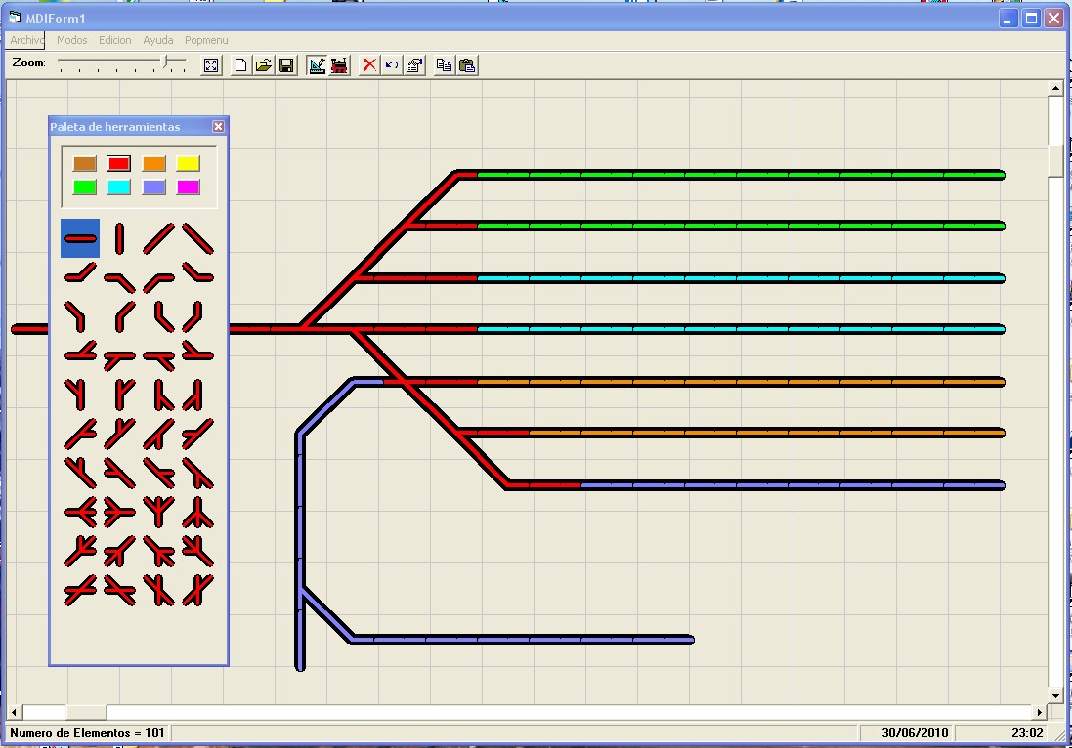Click the Numero de Elementos = 101 status
The height and width of the screenshot is (748, 1072).
click(x=87, y=733)
